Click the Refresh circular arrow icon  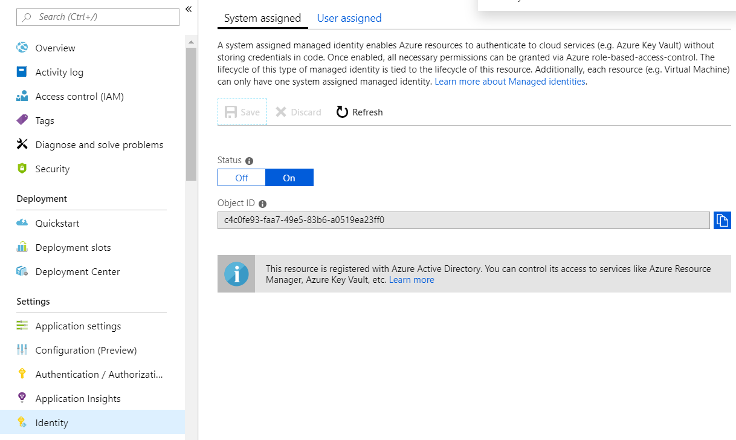pos(342,112)
